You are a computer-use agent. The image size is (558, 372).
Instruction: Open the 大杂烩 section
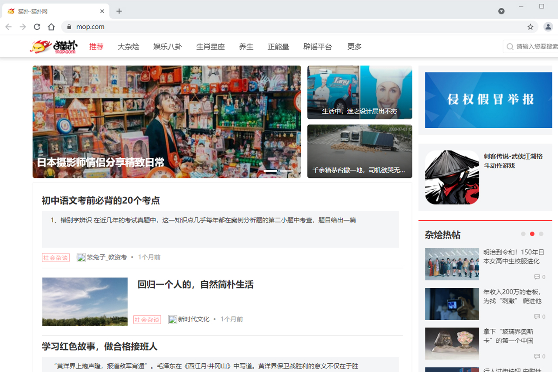[128, 47]
